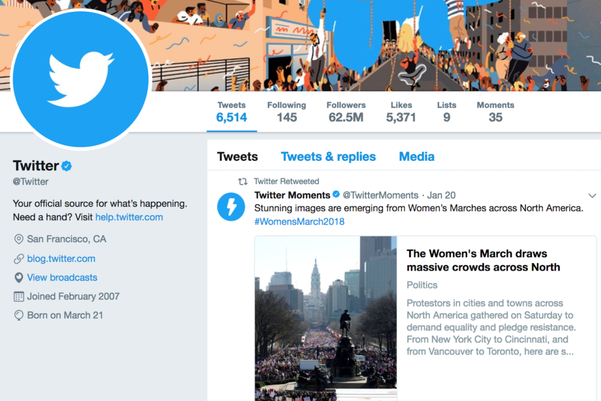Click the location pin icon beside San Francisco
The width and height of the screenshot is (601, 401).
[18, 239]
